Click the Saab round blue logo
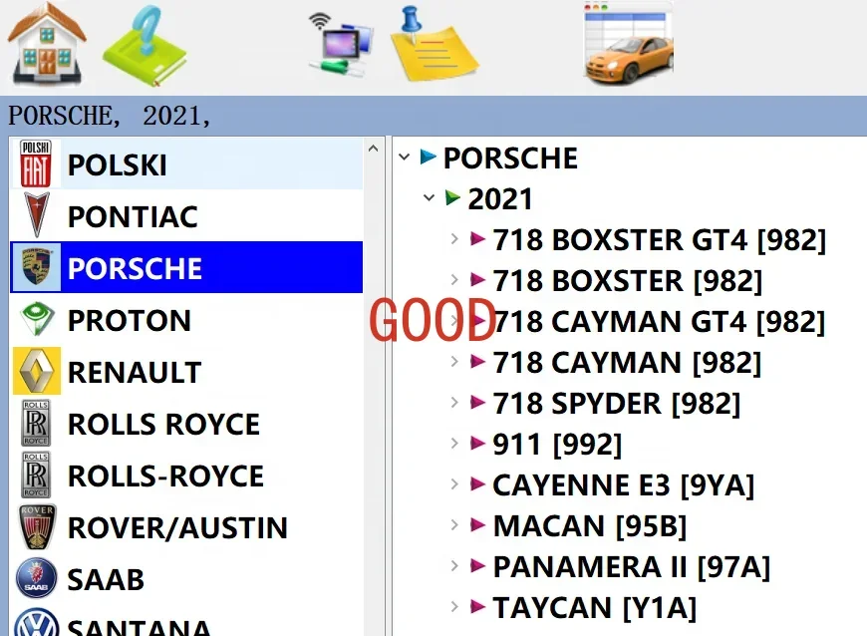 click(37, 578)
